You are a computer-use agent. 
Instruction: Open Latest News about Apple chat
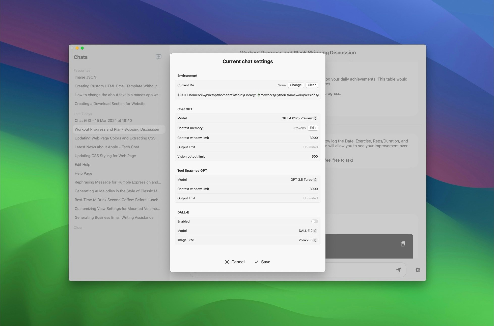[x=107, y=147]
